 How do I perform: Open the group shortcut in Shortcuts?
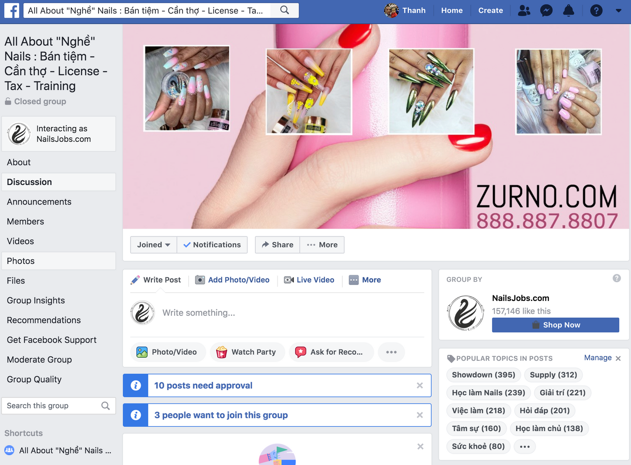[x=58, y=450]
